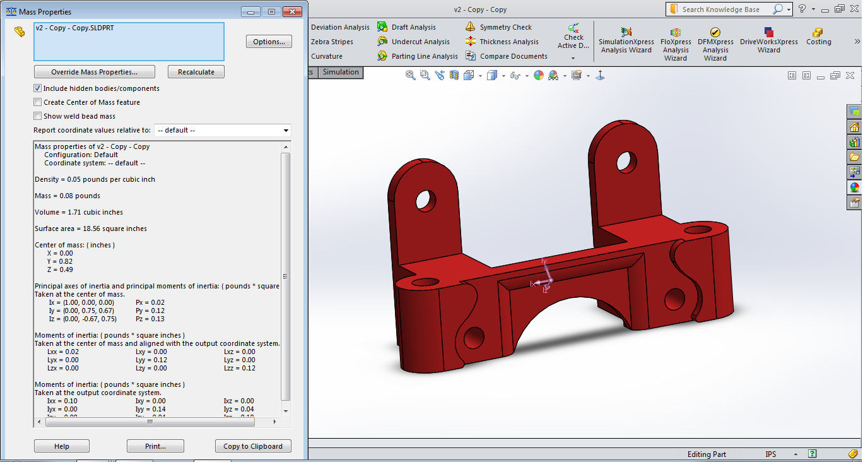
Task: Launch SimulationXpress Analysis Wizard
Action: tap(626, 41)
